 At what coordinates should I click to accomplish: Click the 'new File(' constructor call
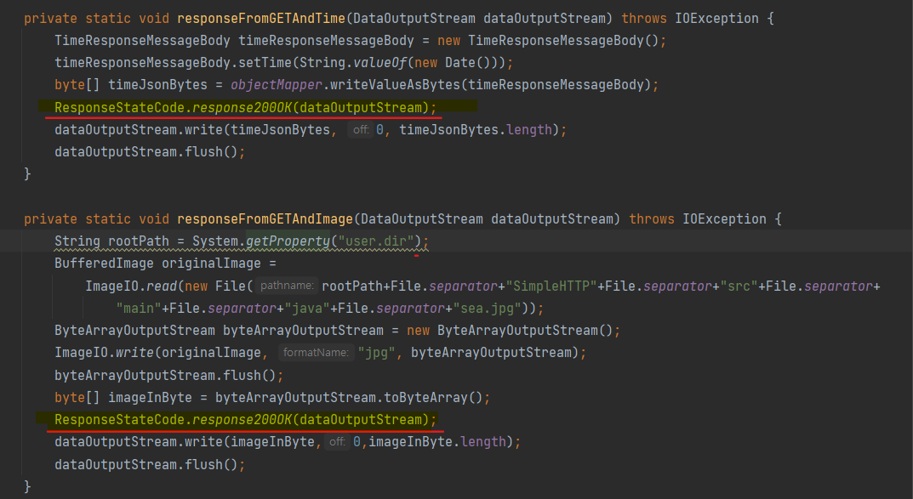219,286
